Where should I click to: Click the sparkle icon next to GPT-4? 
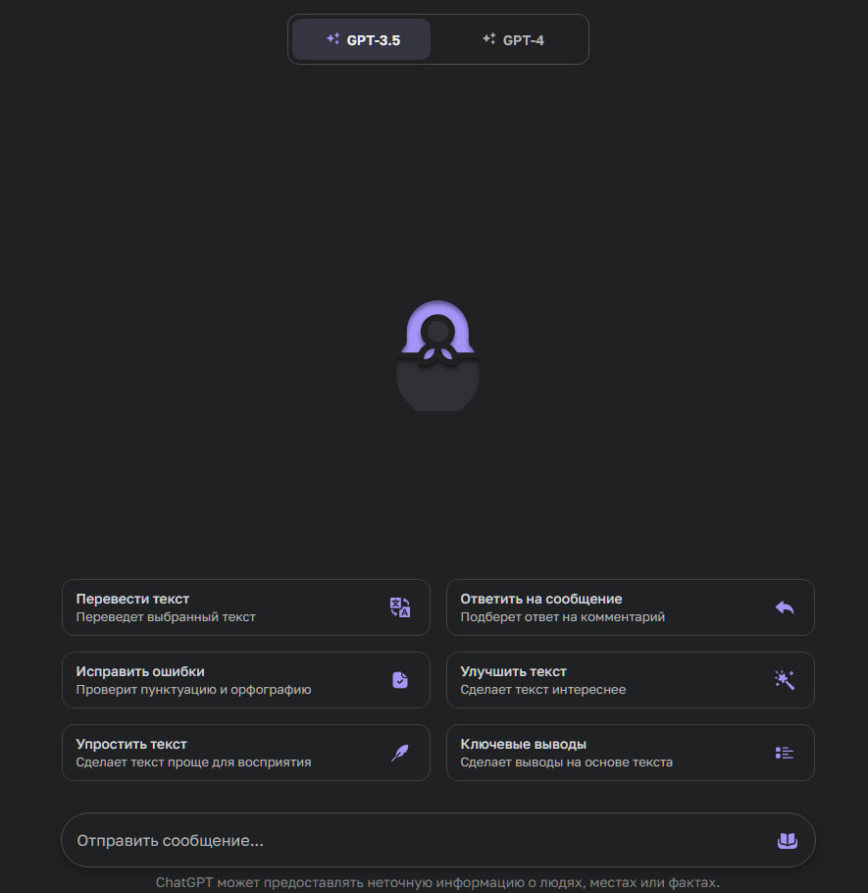point(489,38)
